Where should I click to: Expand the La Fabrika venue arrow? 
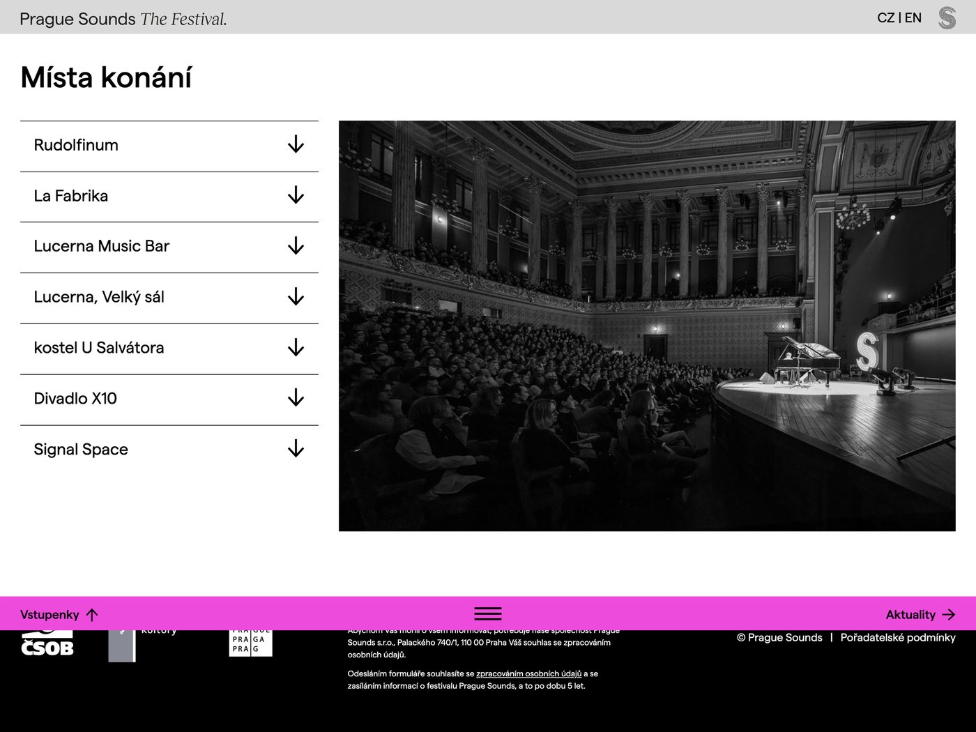(296, 195)
